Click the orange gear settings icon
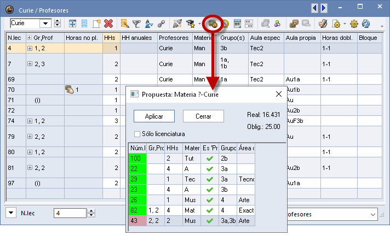 click(x=354, y=23)
